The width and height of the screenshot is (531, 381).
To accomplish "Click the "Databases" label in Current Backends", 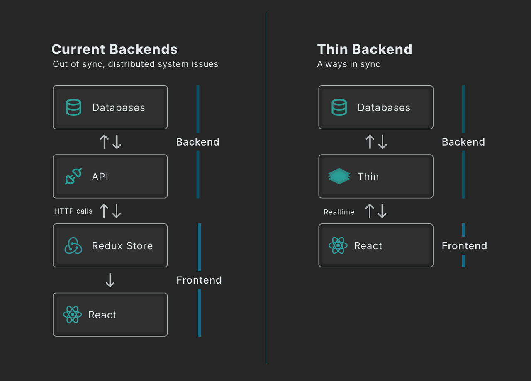I will pos(119,107).
